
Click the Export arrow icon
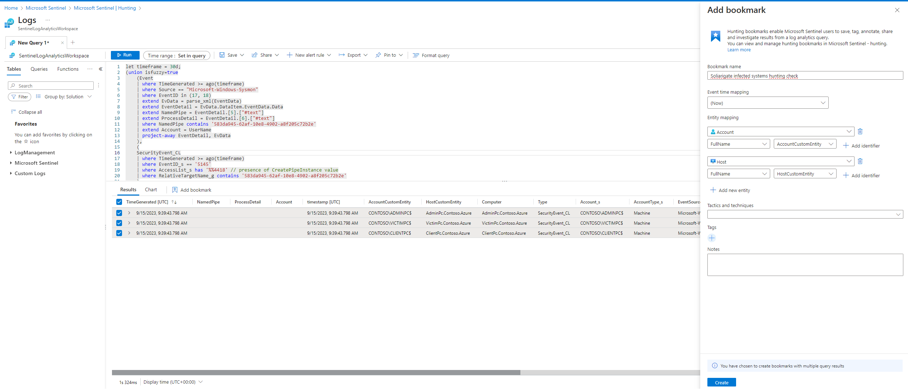(x=342, y=55)
